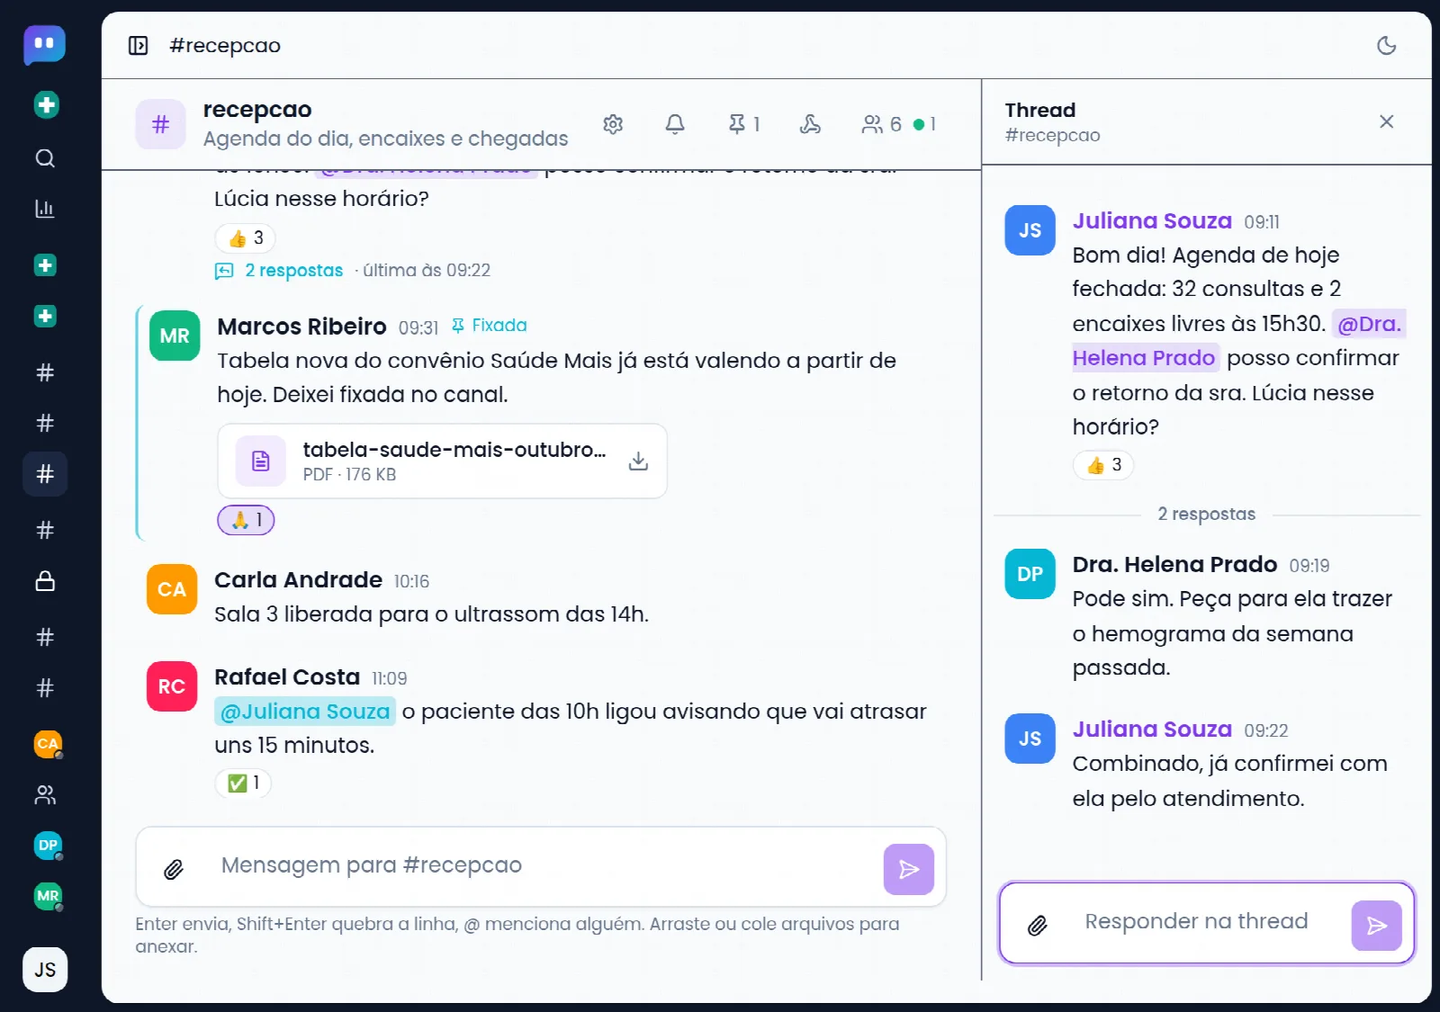
Task: Click the RC avatar on Rafael's message
Action: pyautogui.click(x=172, y=686)
